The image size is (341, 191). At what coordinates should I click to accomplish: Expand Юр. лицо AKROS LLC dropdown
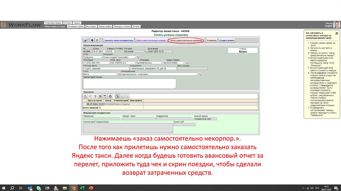click(135, 63)
